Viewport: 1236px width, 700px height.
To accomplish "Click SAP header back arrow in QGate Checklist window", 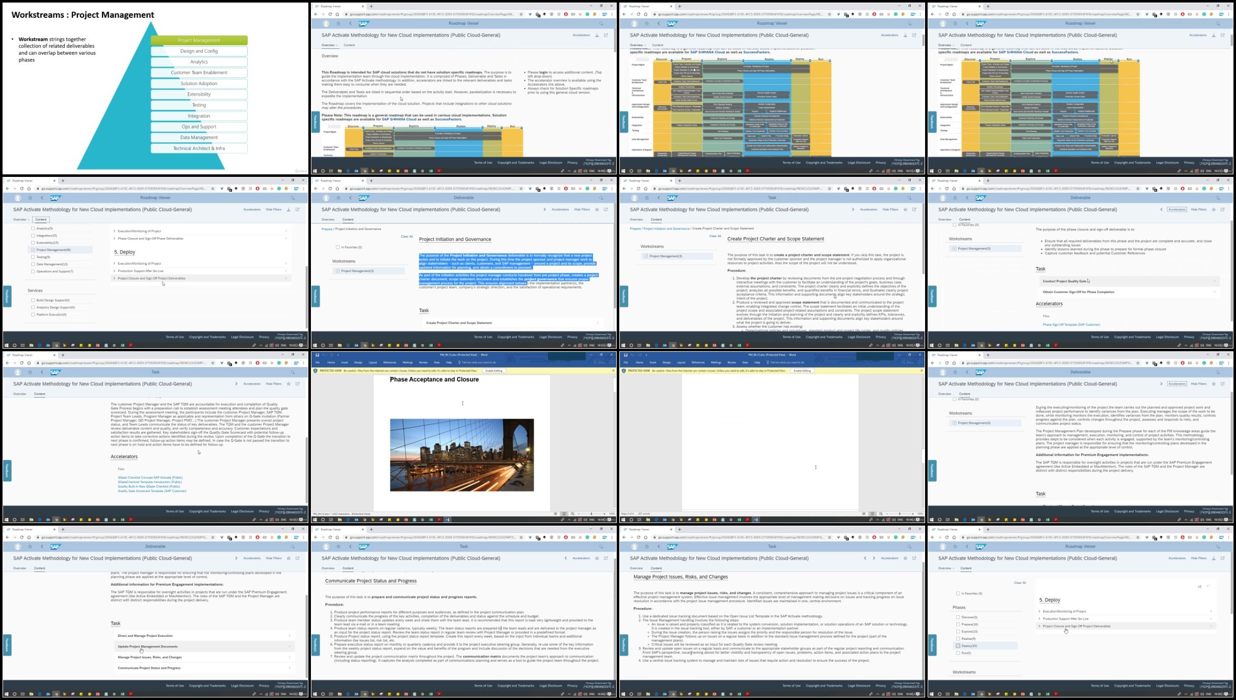I will pyautogui.click(x=42, y=372).
